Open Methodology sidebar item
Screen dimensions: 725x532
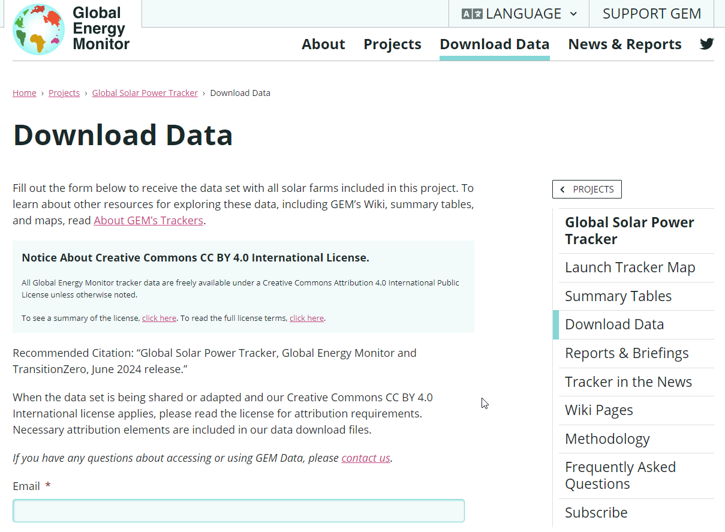tap(607, 439)
